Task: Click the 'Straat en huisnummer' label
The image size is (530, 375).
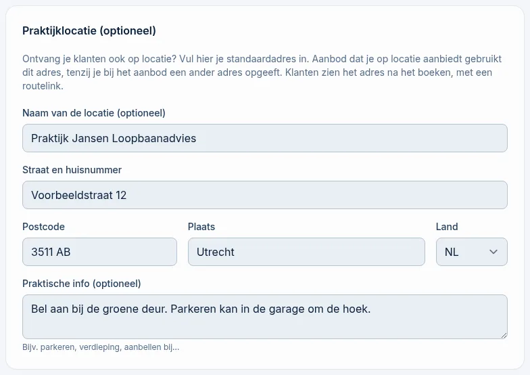Action: 72,170
